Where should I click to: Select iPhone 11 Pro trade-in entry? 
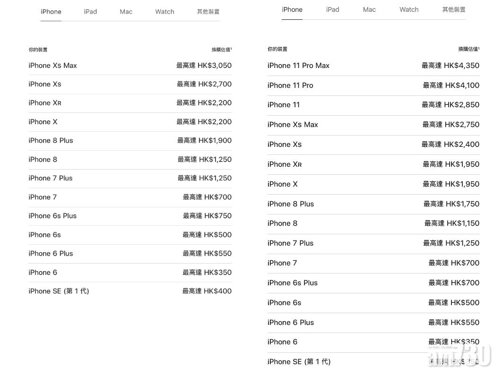(290, 85)
